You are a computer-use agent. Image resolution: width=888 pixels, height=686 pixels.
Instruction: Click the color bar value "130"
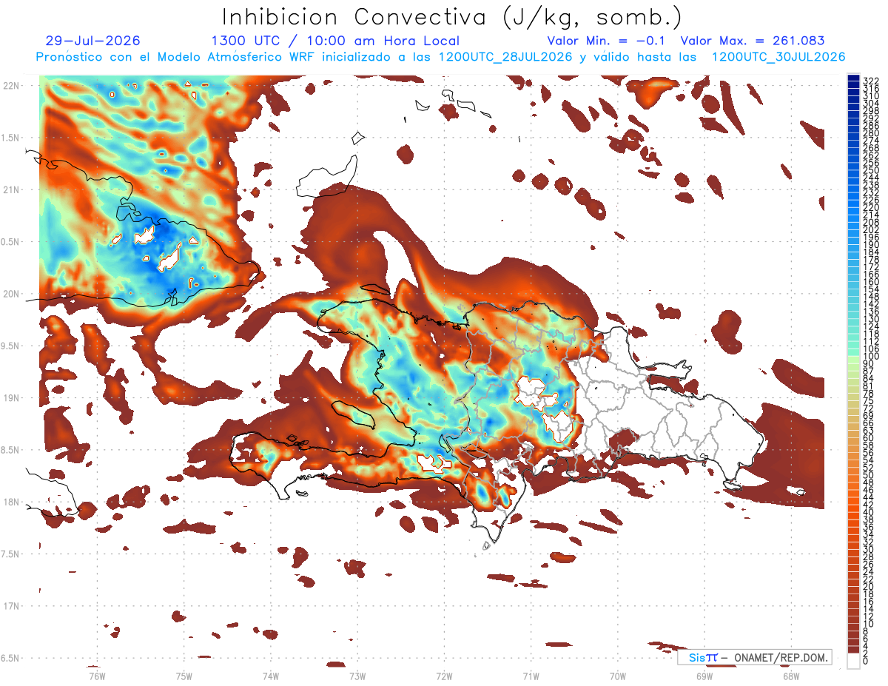[x=871, y=319]
